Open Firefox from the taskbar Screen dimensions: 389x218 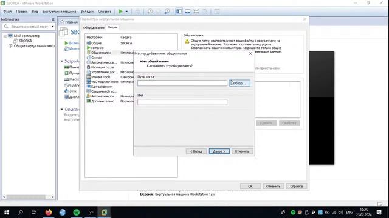(49, 213)
